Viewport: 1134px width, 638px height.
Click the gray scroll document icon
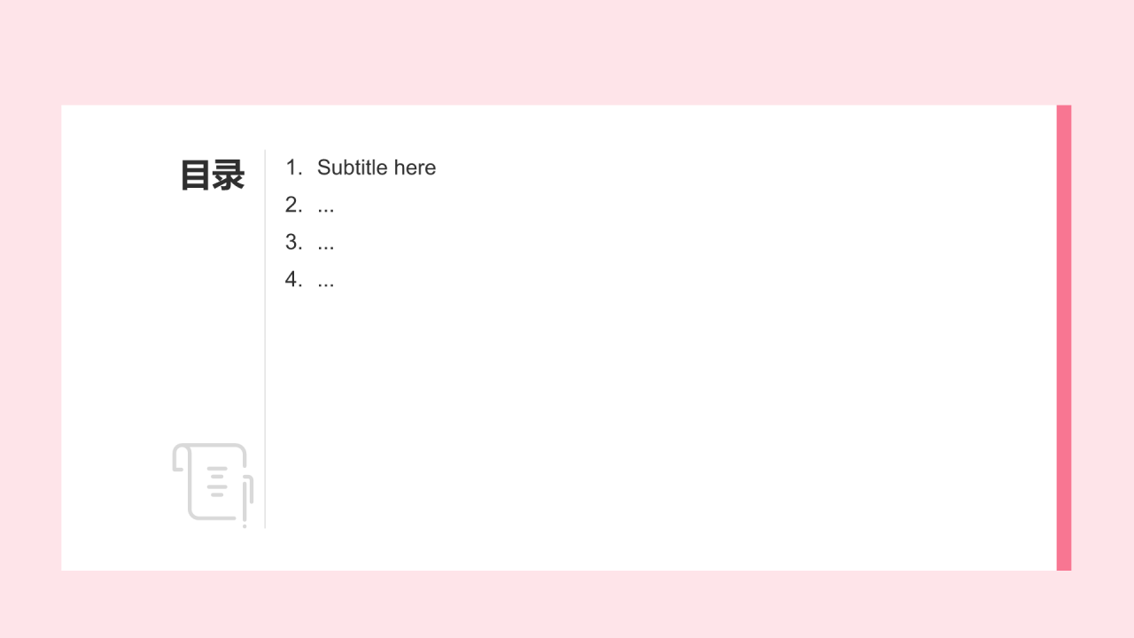click(213, 484)
